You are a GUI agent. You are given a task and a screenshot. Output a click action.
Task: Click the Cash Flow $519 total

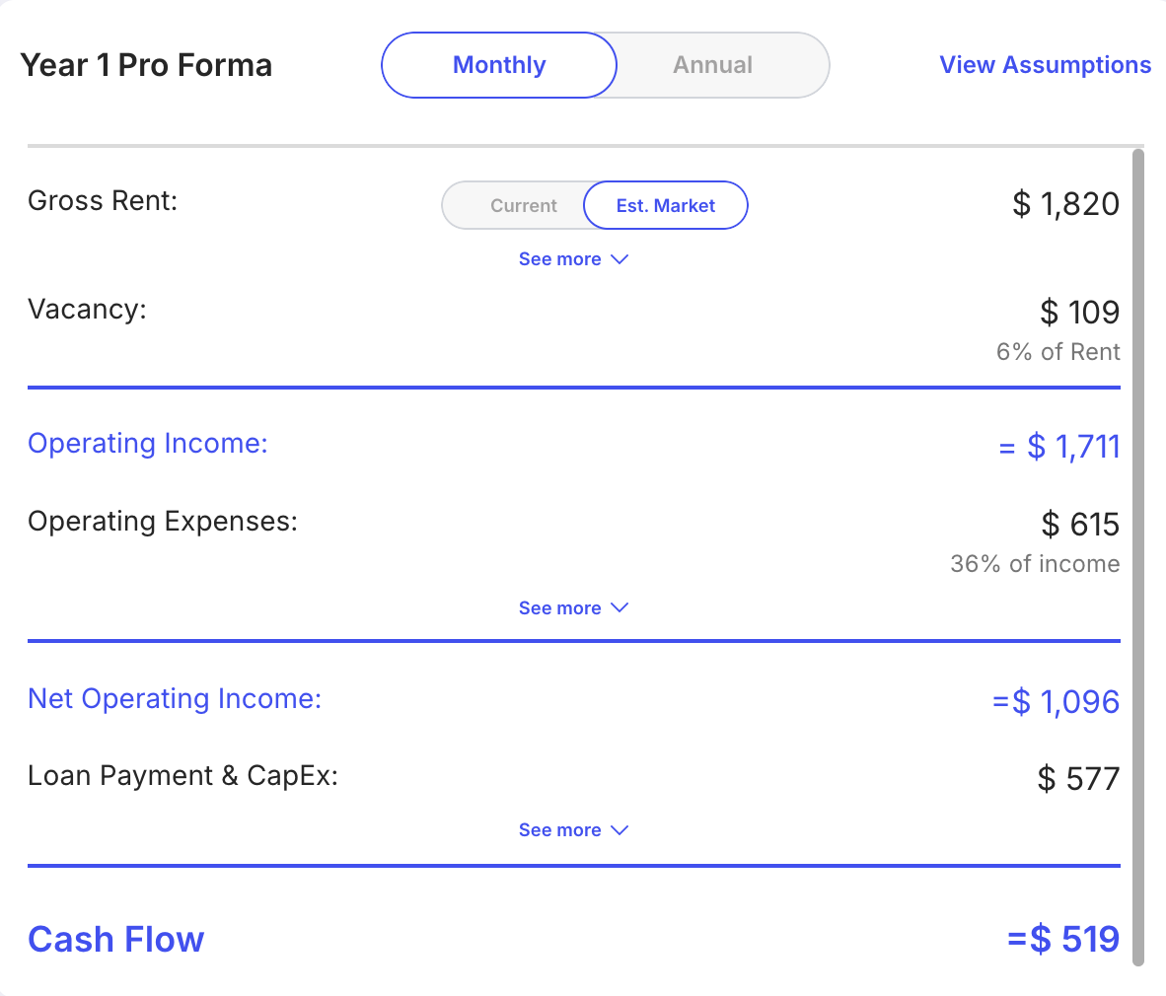pyautogui.click(x=1063, y=940)
